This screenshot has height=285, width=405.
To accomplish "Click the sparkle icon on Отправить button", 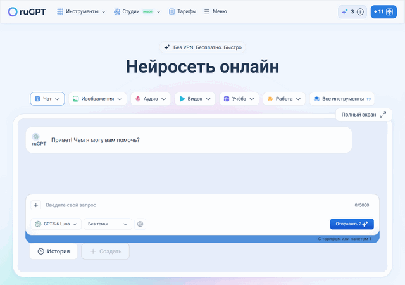I will [x=365, y=224].
